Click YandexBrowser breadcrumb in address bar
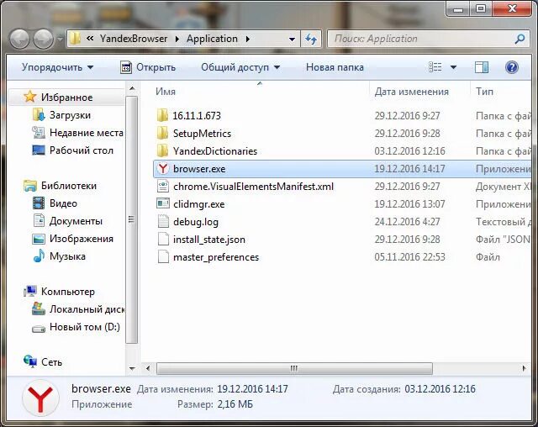 point(134,39)
